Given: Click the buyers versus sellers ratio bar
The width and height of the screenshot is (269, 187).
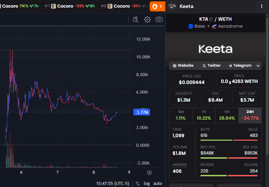Looking at the screenshot, I should coord(229,176).
